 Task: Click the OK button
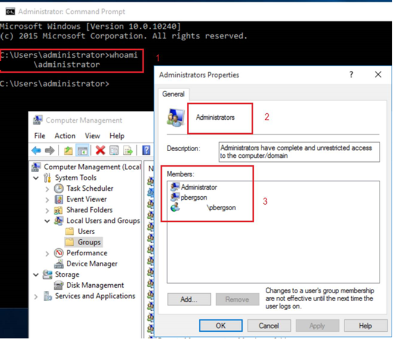click(x=220, y=326)
